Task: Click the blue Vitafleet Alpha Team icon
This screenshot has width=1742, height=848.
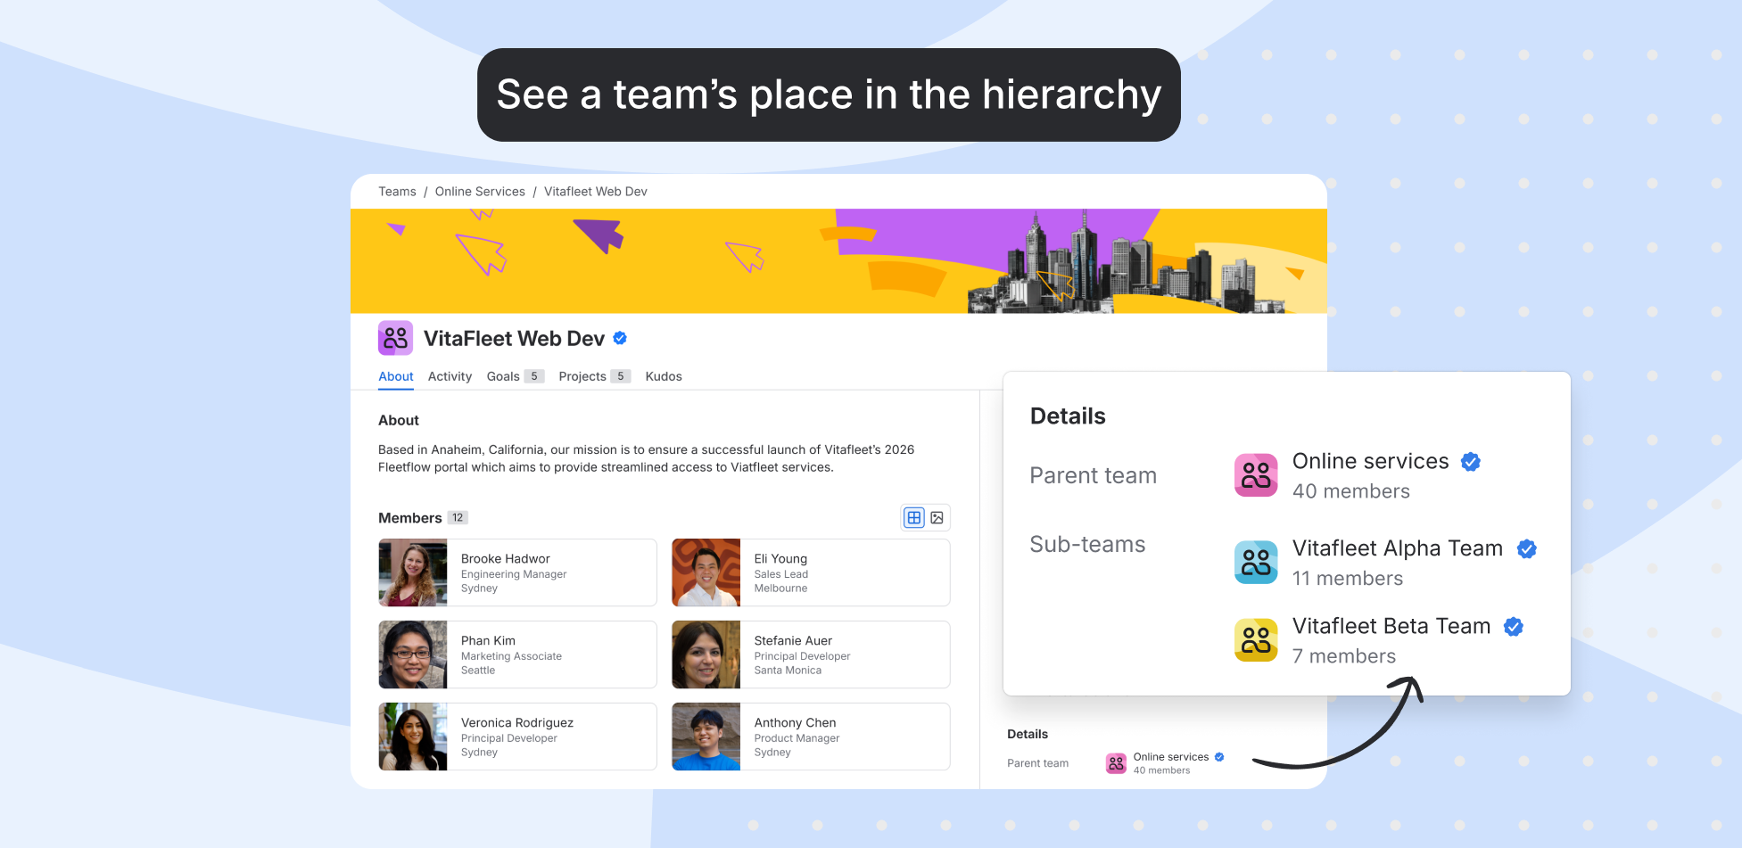Action: coord(1256,563)
